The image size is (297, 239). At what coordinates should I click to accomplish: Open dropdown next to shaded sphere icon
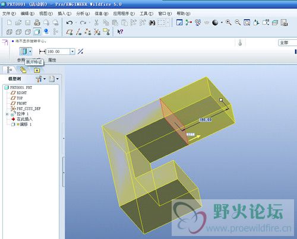click(222, 23)
